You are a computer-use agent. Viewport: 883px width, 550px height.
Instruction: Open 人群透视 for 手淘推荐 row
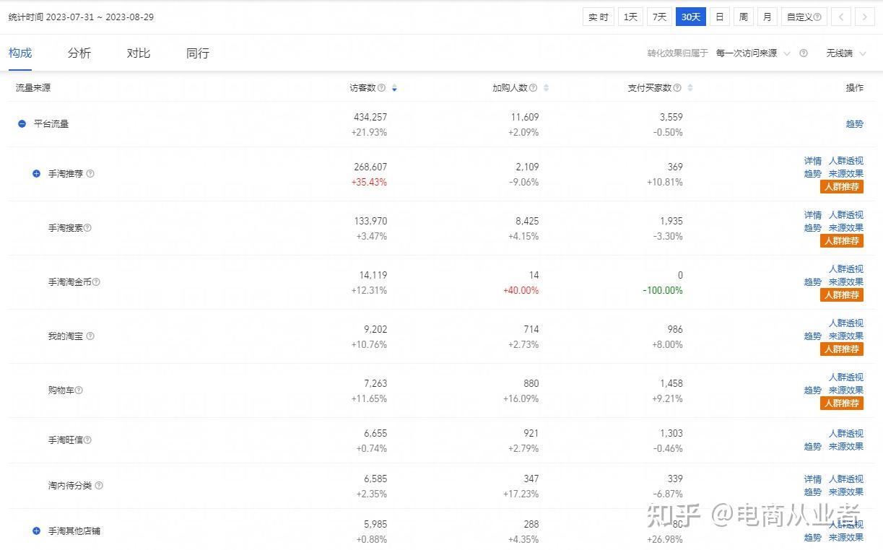(x=845, y=161)
